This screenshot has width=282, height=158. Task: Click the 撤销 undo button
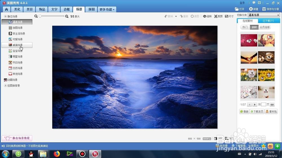pyautogui.click(x=169, y=16)
